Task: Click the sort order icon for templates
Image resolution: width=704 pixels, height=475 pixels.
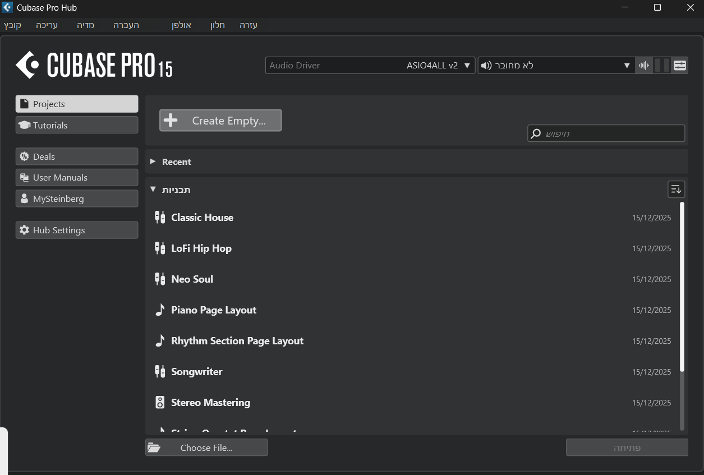Action: 676,190
